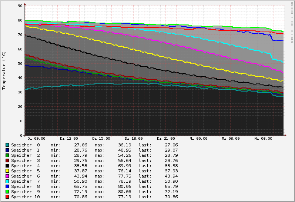The width and height of the screenshot is (295, 202).
Task: Select the green Speicher 2 legend swatch
Action: 7,155
